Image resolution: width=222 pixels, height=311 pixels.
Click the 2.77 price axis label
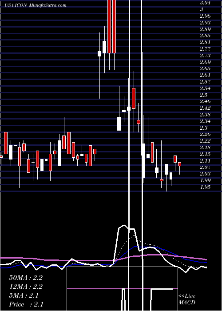(x=205, y=49)
